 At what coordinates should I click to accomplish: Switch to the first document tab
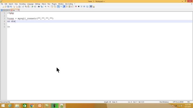click(x=5, y=10)
